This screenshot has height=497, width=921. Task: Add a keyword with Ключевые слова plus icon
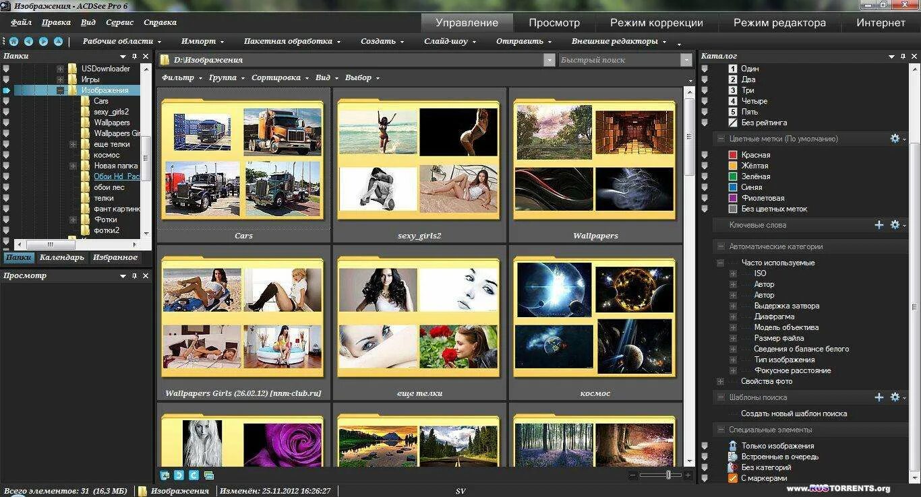pos(879,225)
